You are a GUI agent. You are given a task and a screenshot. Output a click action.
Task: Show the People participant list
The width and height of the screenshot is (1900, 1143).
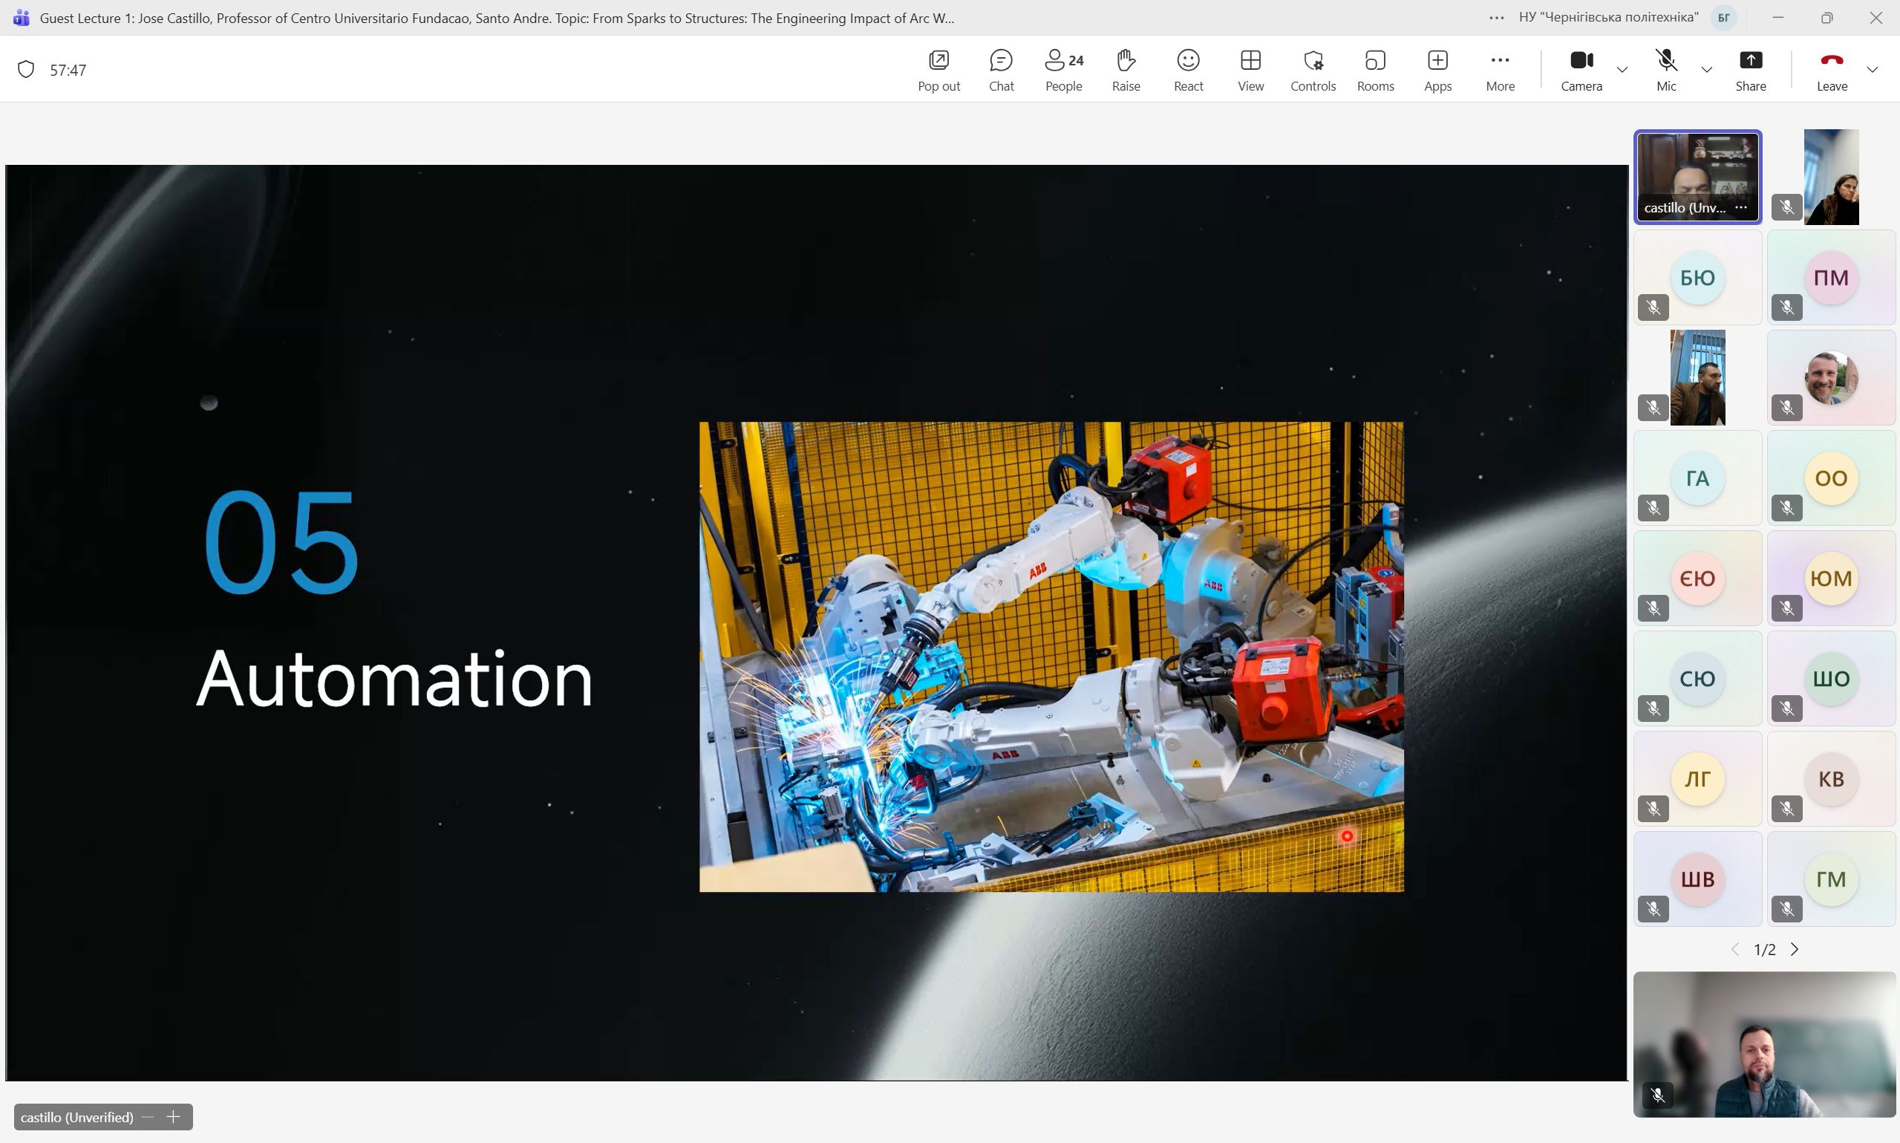(x=1063, y=69)
